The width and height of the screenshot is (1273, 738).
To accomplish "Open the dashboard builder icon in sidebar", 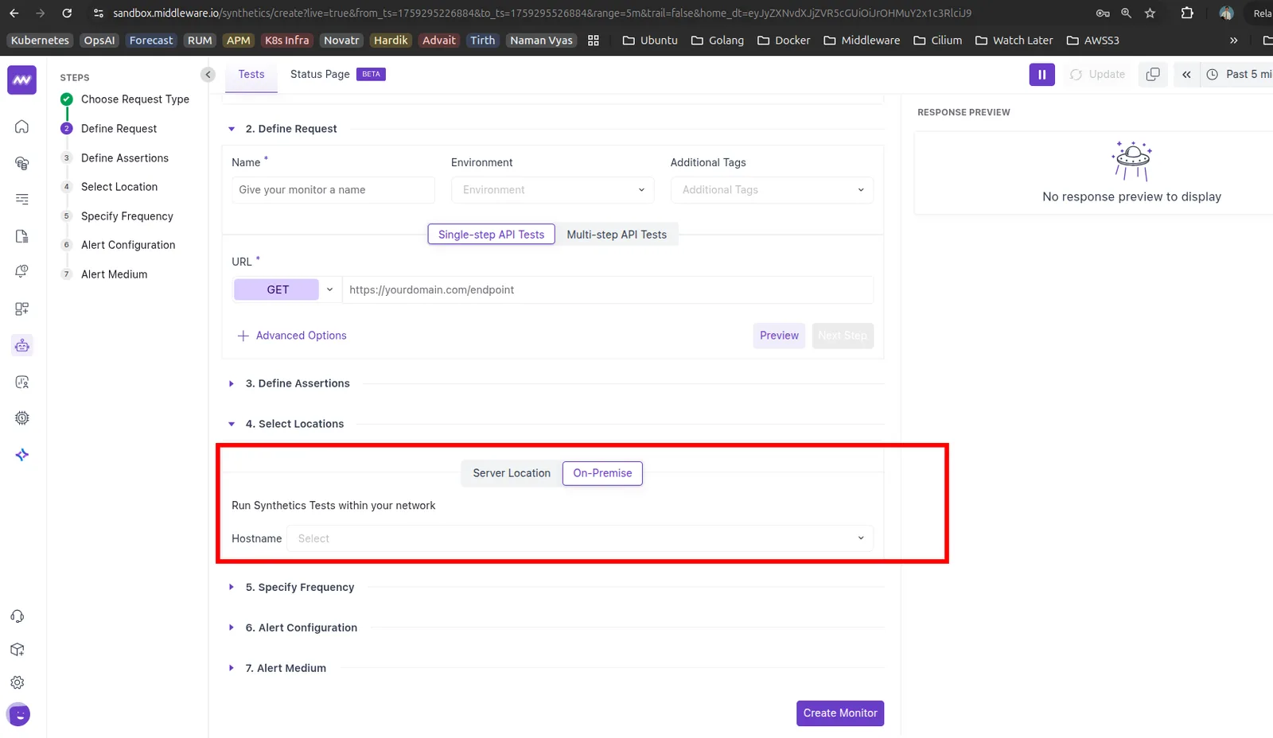I will (22, 309).
